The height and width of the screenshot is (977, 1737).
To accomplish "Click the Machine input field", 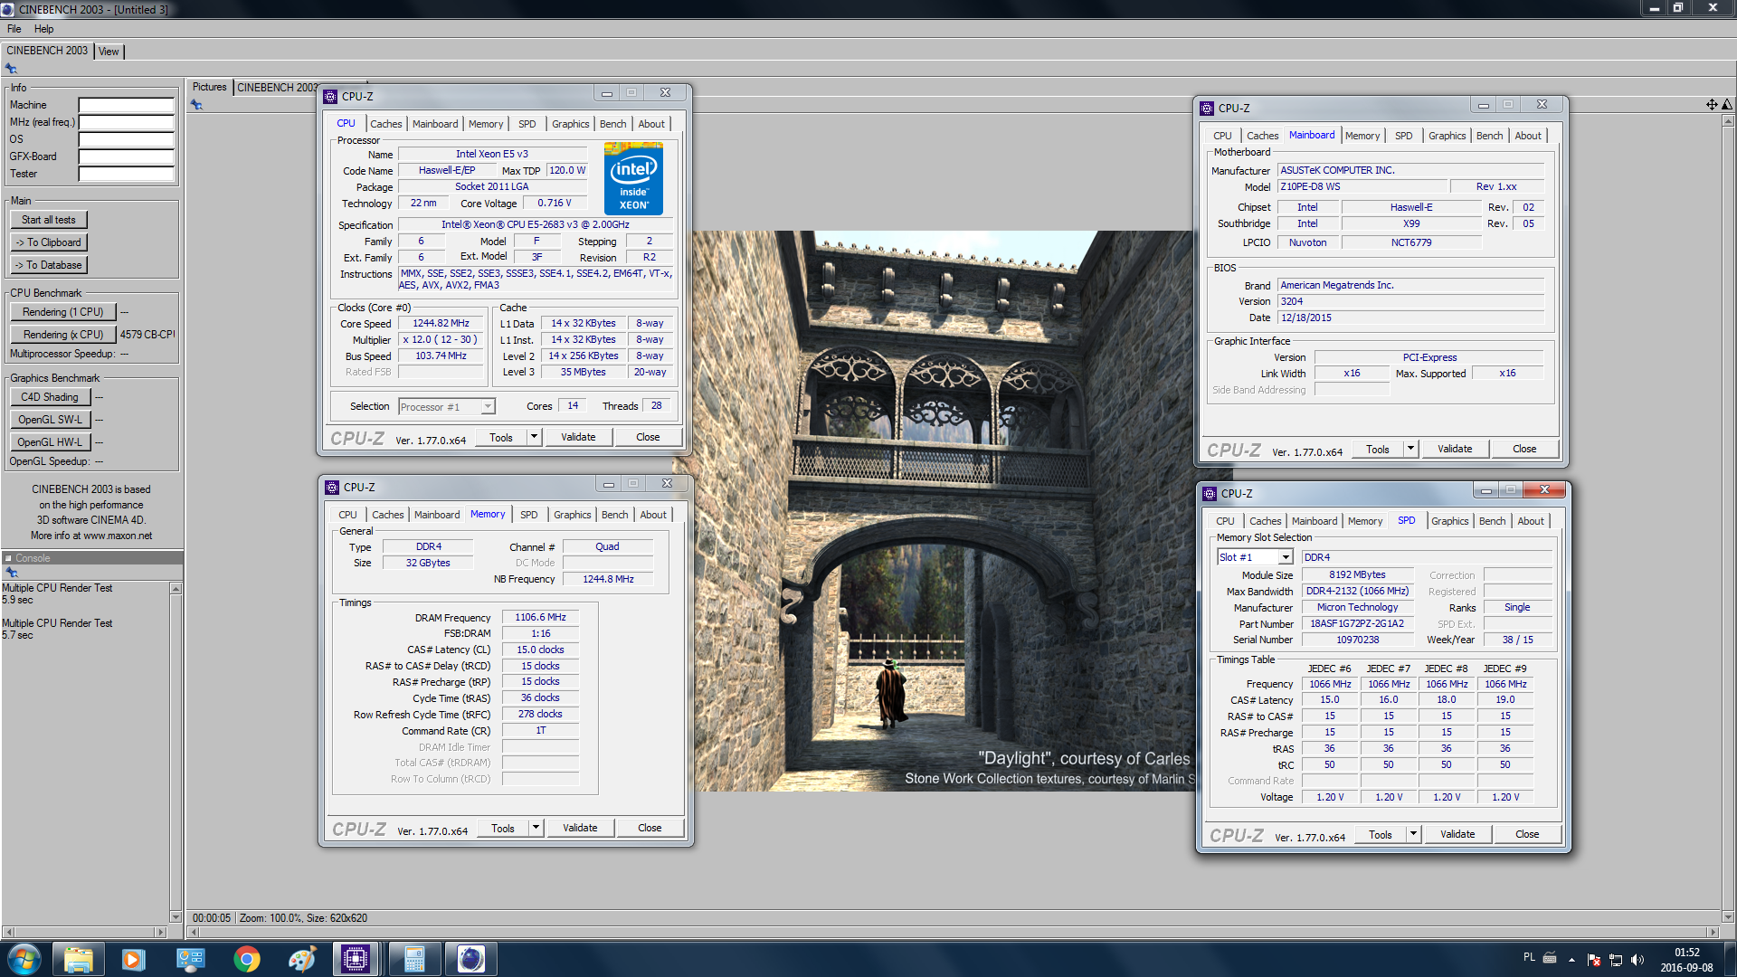I will tap(126, 105).
